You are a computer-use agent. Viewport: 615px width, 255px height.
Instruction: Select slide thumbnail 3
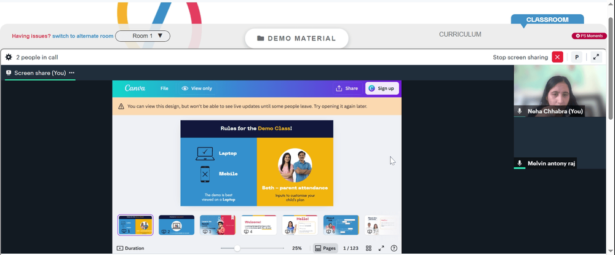click(218, 225)
